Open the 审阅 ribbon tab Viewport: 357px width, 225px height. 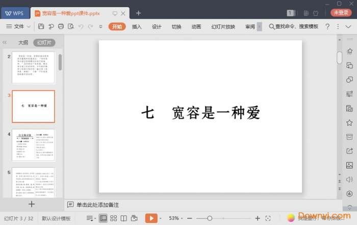[250, 27]
